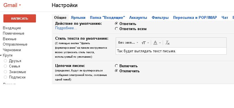Open the Gmail dropdown arrow
The height and width of the screenshot is (108, 234).
[x=20, y=5]
